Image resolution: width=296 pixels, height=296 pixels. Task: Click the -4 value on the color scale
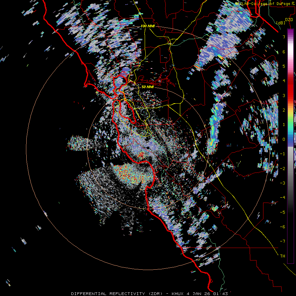tap(283, 198)
